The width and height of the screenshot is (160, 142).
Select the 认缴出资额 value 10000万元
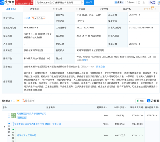(x=120, y=124)
